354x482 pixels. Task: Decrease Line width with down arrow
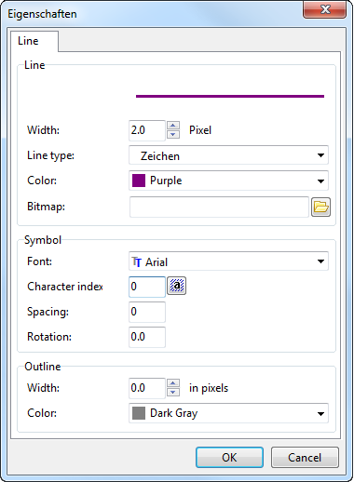click(x=173, y=134)
